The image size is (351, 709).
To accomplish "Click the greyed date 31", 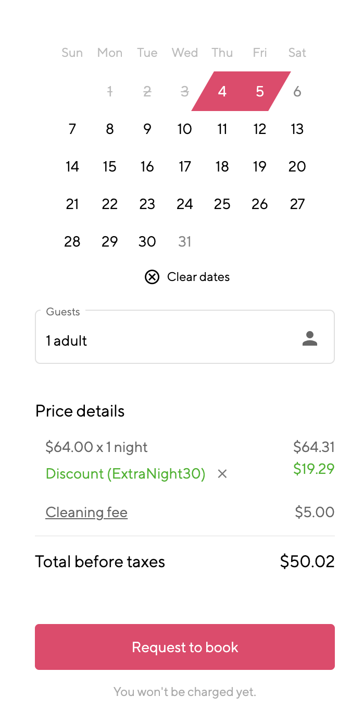I will click(185, 242).
